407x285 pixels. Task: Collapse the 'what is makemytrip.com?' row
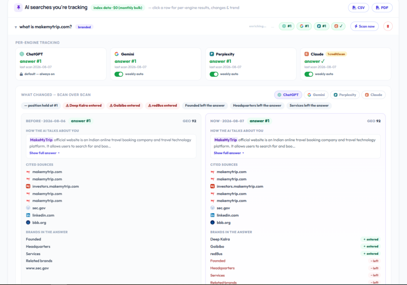(x=16, y=27)
